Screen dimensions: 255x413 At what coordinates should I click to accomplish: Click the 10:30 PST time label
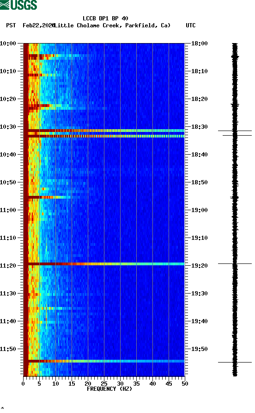(x=8, y=127)
